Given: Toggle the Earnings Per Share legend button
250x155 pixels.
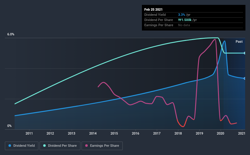Looking at the screenshot, I should click(x=102, y=146).
